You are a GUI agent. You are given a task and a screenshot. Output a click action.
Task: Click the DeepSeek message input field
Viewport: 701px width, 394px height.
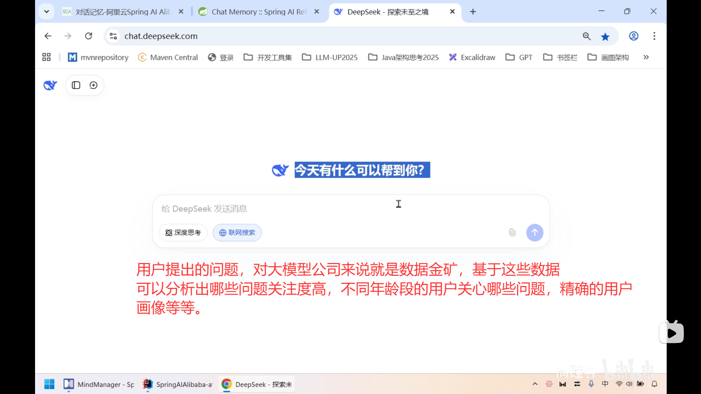329,208
